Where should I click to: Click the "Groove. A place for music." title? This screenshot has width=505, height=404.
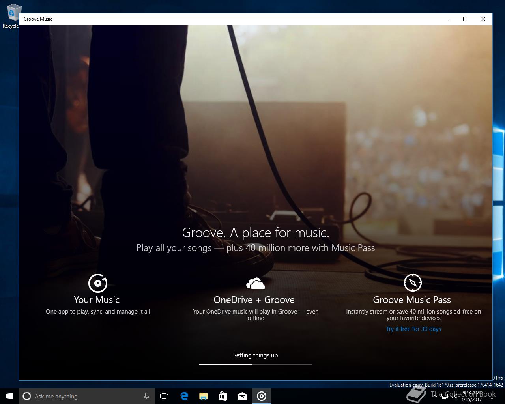pos(256,233)
